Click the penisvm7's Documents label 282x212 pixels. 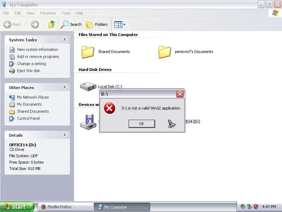pos(194,52)
